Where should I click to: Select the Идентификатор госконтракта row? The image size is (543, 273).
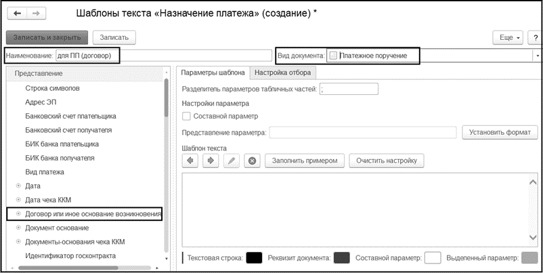click(85, 255)
